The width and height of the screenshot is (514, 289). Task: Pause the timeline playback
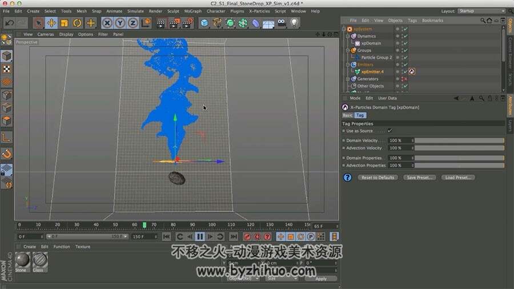pos(200,236)
